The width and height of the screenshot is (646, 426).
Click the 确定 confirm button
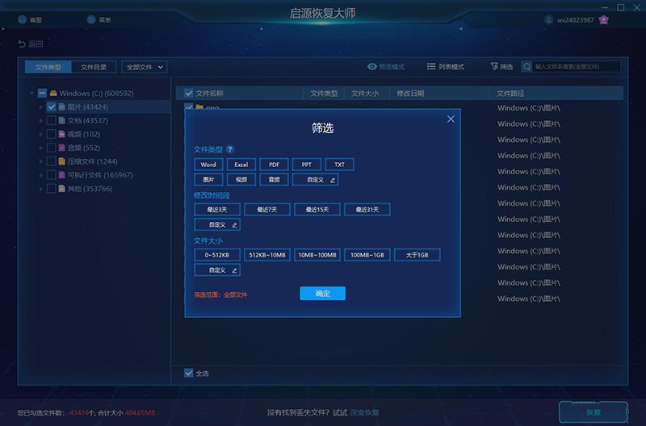(322, 294)
